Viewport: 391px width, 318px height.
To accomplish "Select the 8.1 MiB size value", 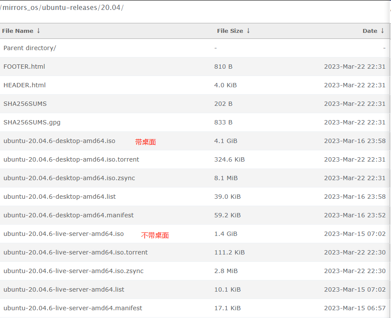I will 226,178.
